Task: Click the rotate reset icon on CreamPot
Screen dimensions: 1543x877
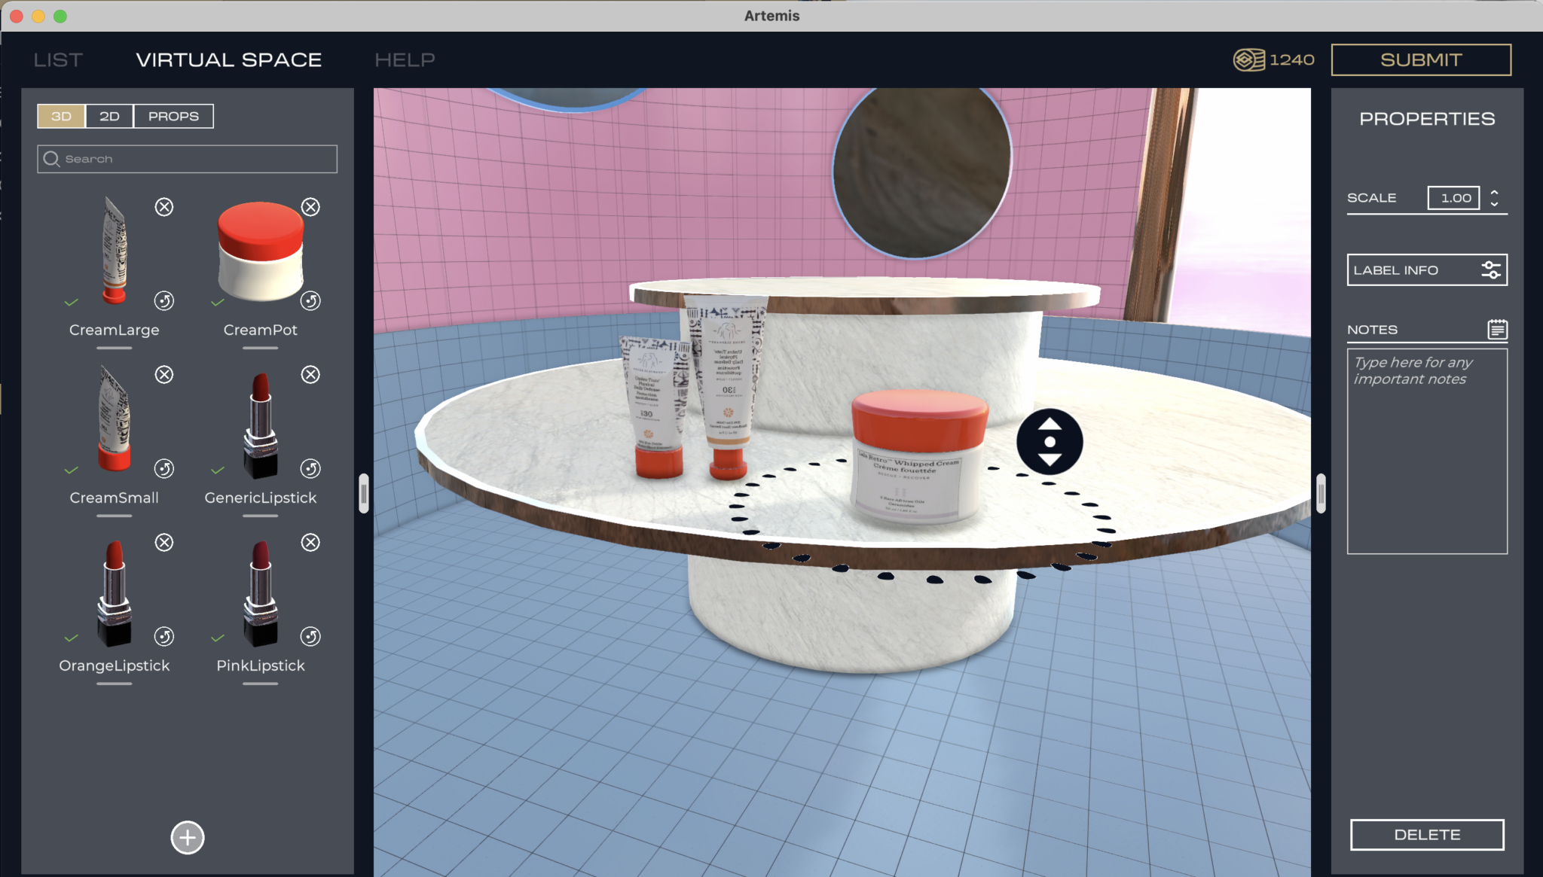Action: click(310, 301)
